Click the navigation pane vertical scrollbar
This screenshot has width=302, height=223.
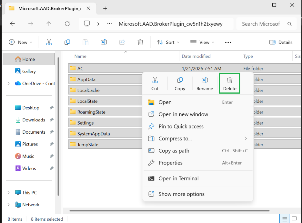(x=58, y=127)
